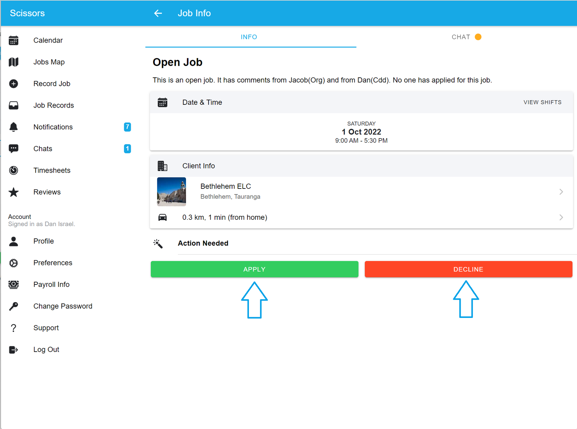Click the 'Signed in as Dan Israel.' text
The image size is (577, 429).
(41, 224)
